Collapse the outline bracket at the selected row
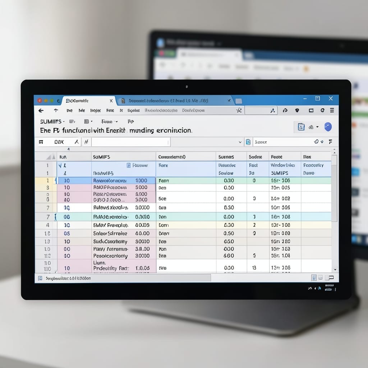The width and height of the screenshot is (368, 368). (x=56, y=181)
